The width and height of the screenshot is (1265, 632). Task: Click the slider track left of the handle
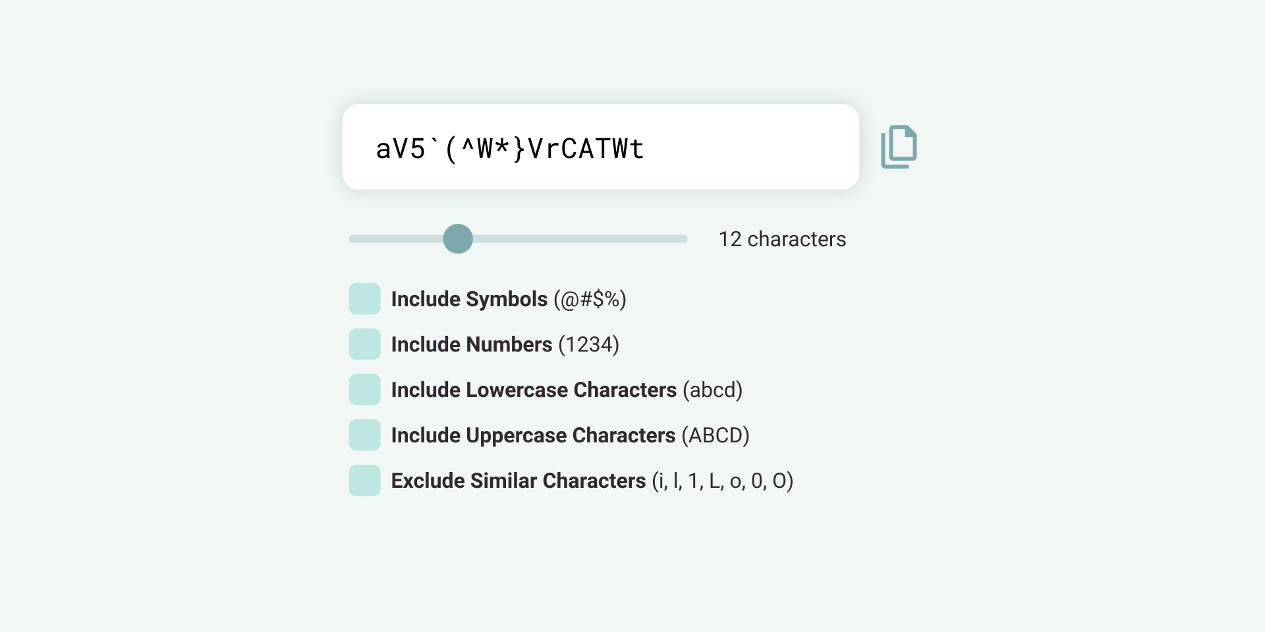[395, 239]
